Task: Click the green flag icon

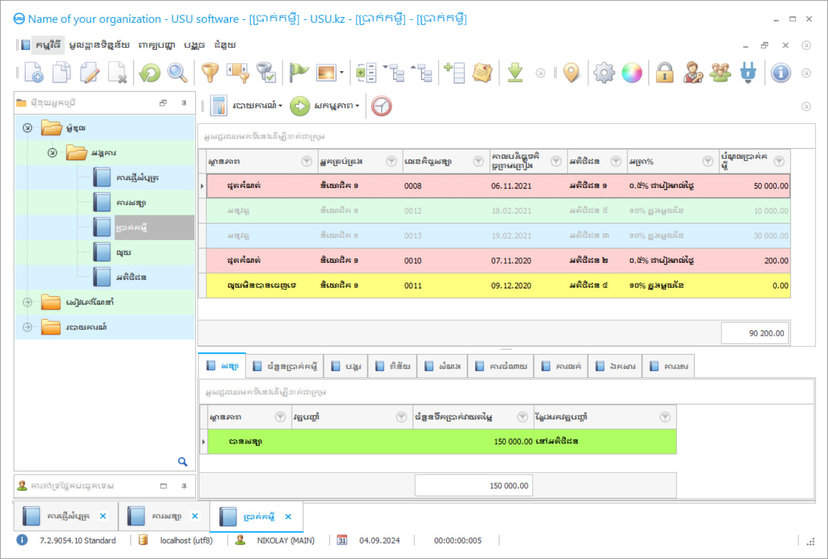Action: [x=299, y=73]
